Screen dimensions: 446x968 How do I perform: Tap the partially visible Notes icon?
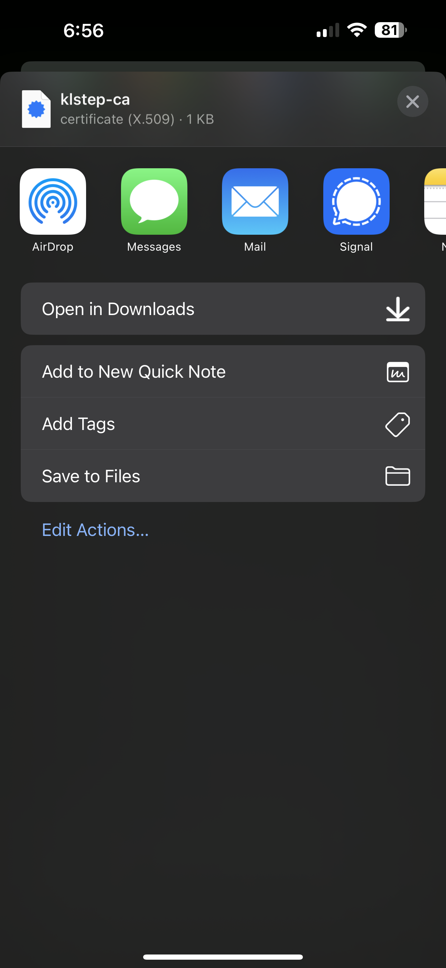[x=436, y=201]
